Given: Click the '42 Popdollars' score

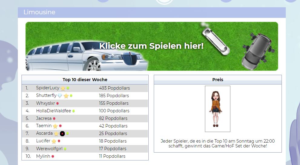Looking at the screenshot, I should click(x=113, y=126).
